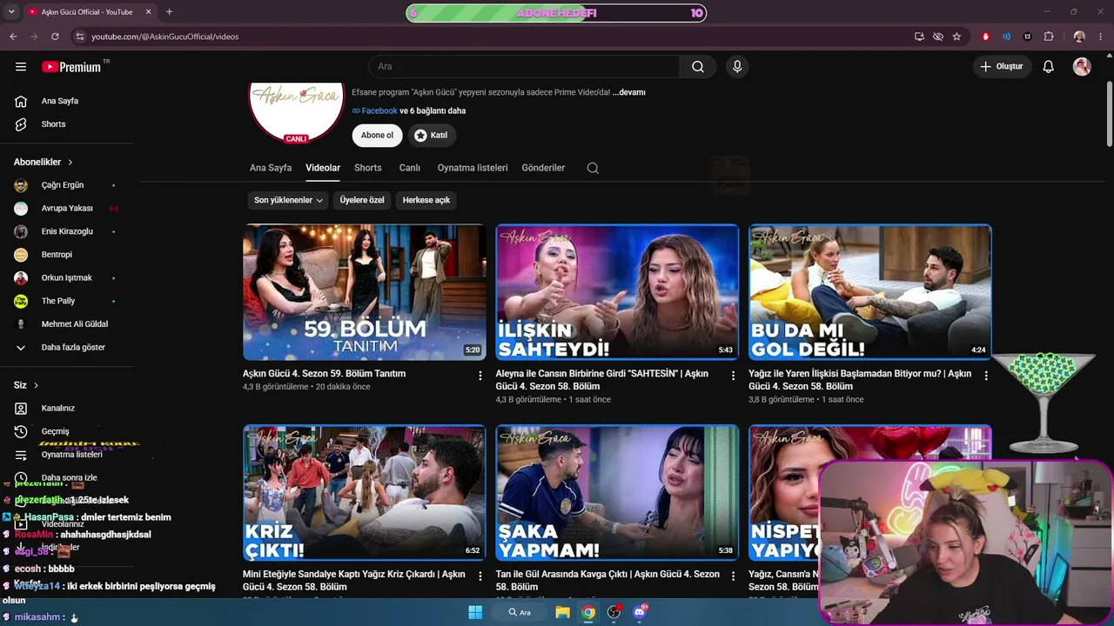
Task: Open the Chrome extensions puzzle menu
Action: point(1049,37)
